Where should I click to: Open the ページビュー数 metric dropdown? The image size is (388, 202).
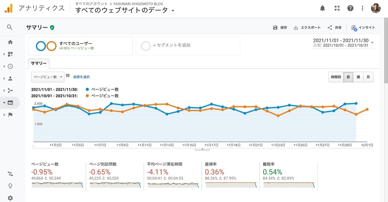[x=48, y=77]
